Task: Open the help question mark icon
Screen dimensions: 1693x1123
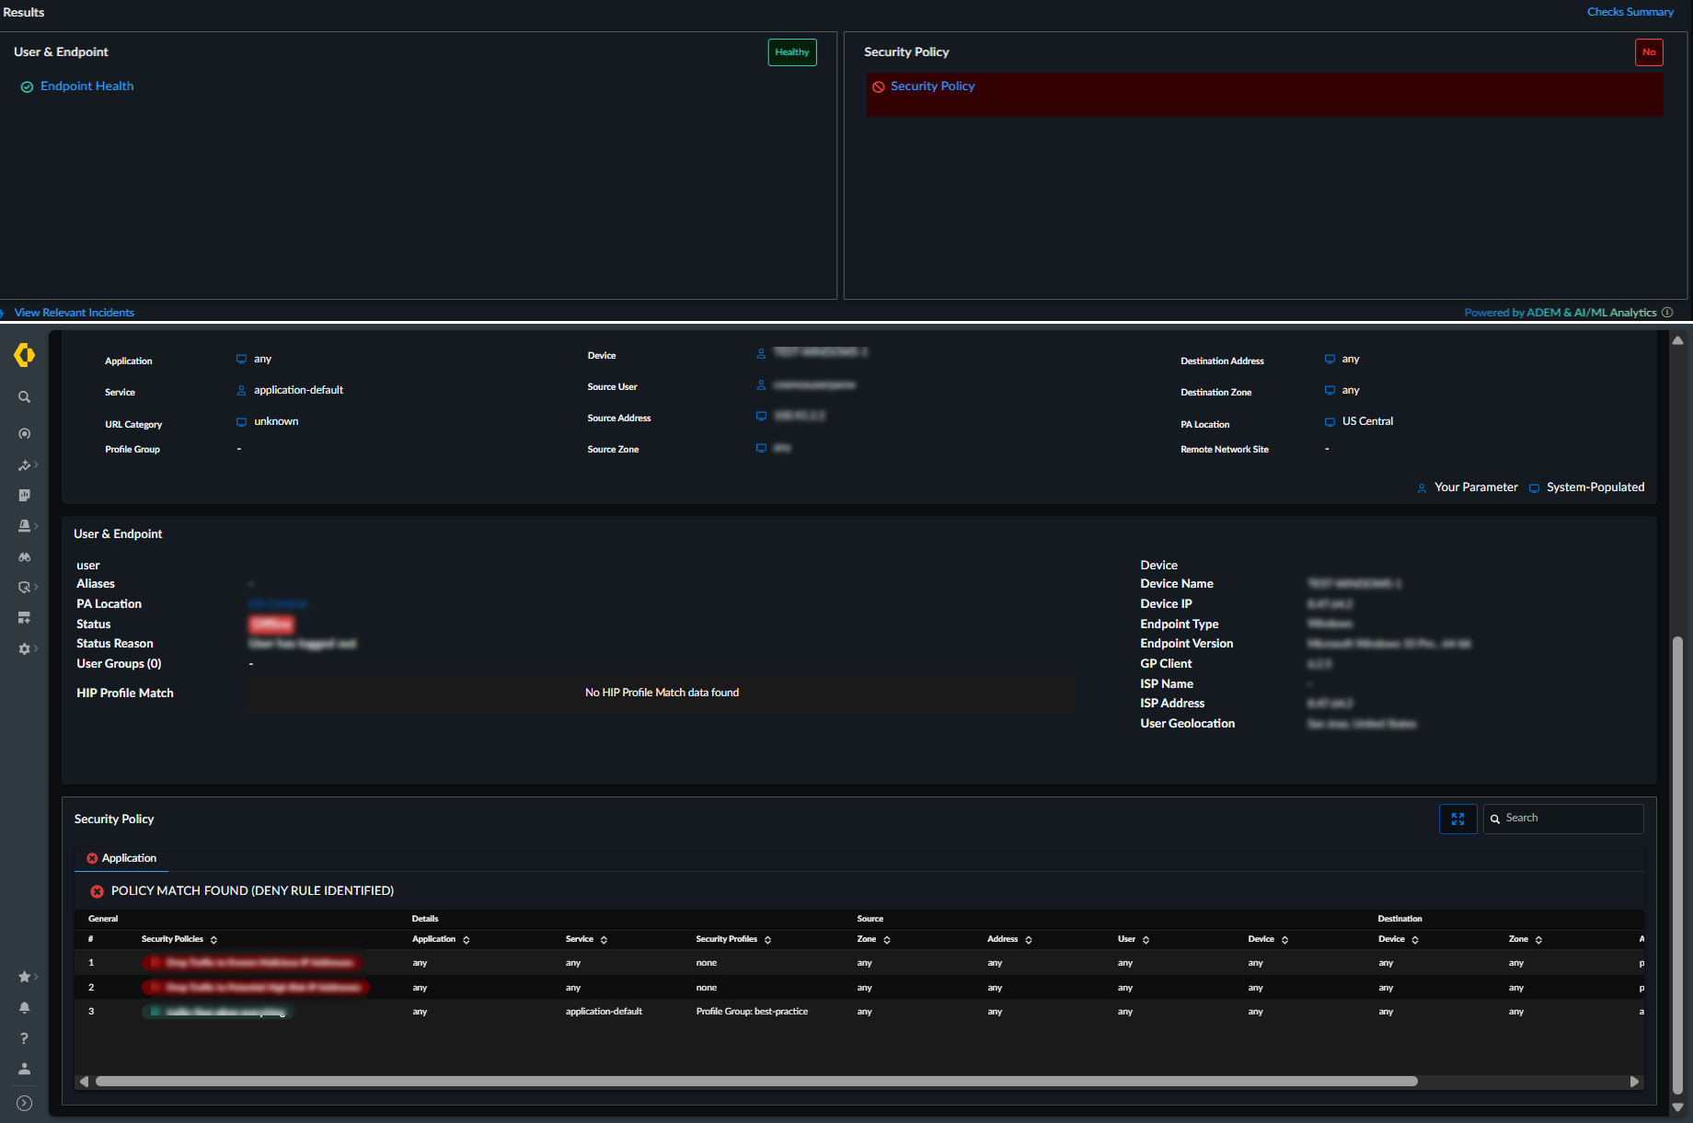Action: click(25, 1038)
